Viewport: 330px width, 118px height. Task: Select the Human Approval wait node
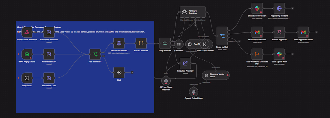coord(279,32)
